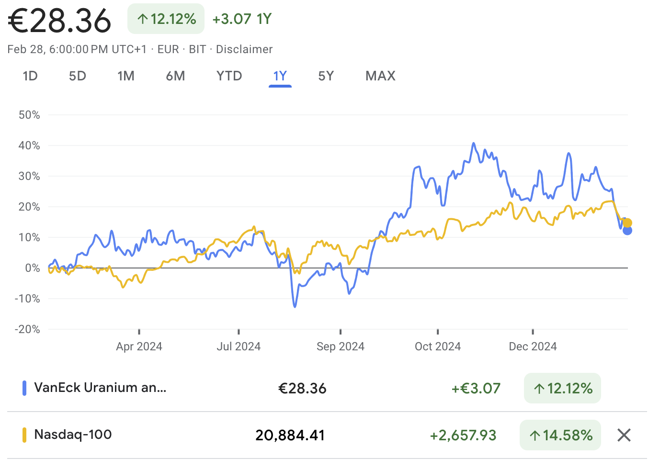This screenshot has width=660, height=469.
Task: Open the Disclaimer link
Action: 244,49
